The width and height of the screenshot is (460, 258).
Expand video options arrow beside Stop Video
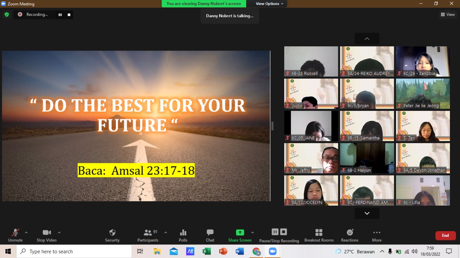point(59,233)
